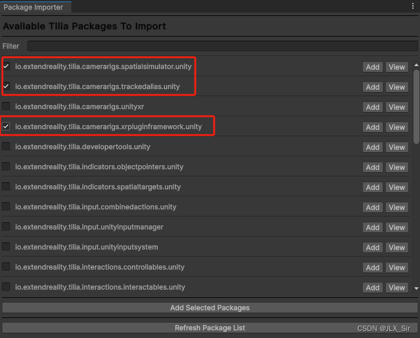The height and width of the screenshot is (338, 420).
Task: View the indicators.objectpointers.unity package
Action: tap(396, 168)
